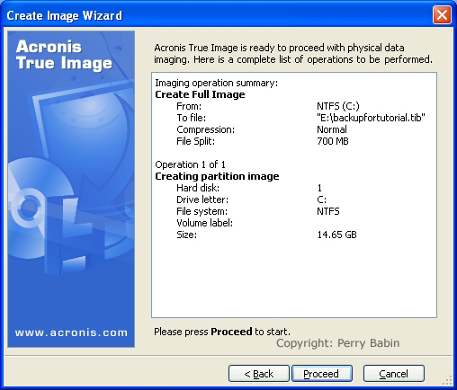Select the Creating partition image heading

tap(217, 176)
